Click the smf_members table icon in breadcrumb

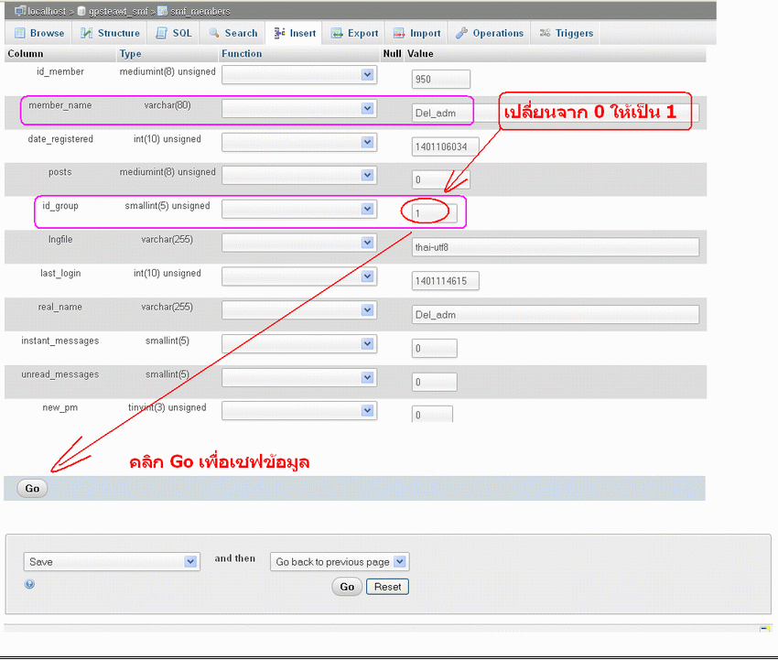coord(163,10)
